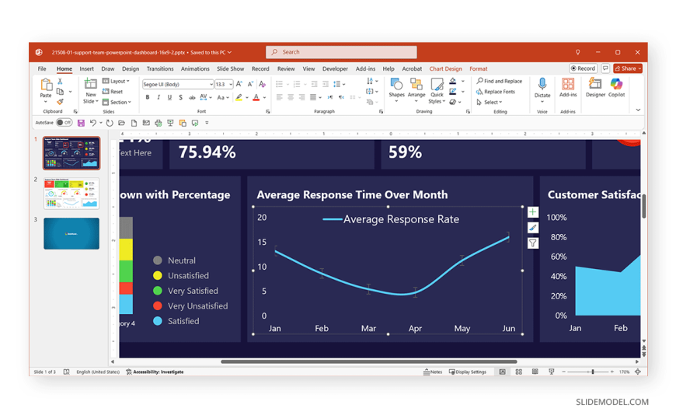Click the Format Painter brush icon
This screenshot has height=419, width=676.
[x=60, y=102]
